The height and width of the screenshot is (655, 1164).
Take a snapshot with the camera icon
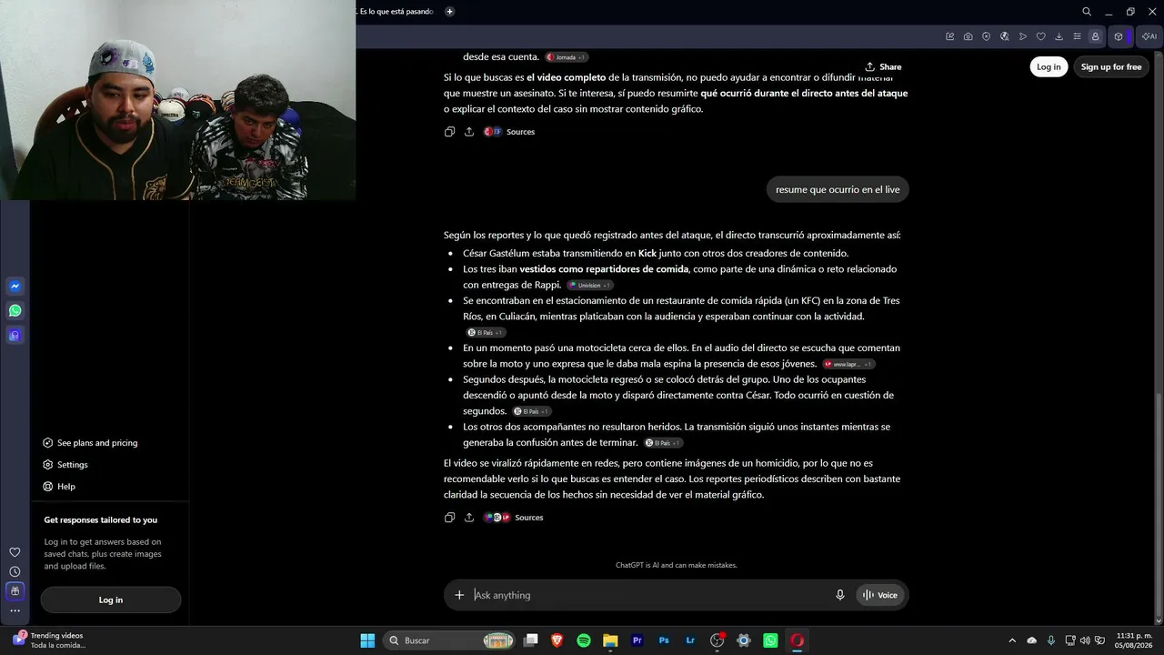coord(968,36)
